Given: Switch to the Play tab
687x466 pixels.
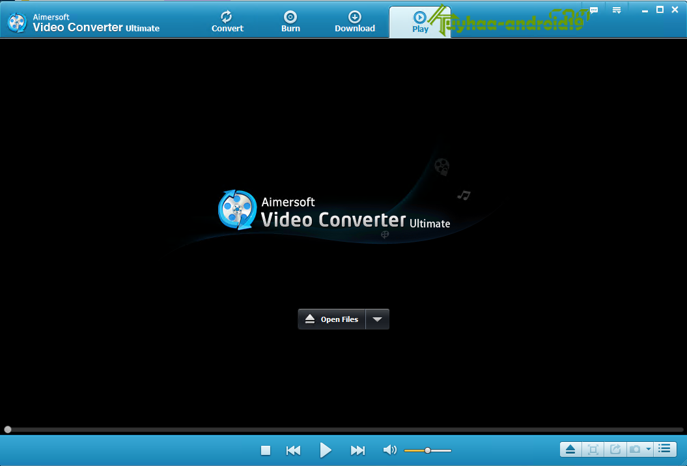Looking at the screenshot, I should coord(420,20).
